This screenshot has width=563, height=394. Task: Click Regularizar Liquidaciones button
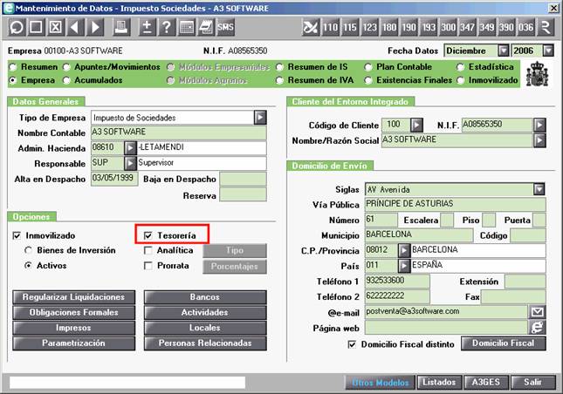click(73, 297)
